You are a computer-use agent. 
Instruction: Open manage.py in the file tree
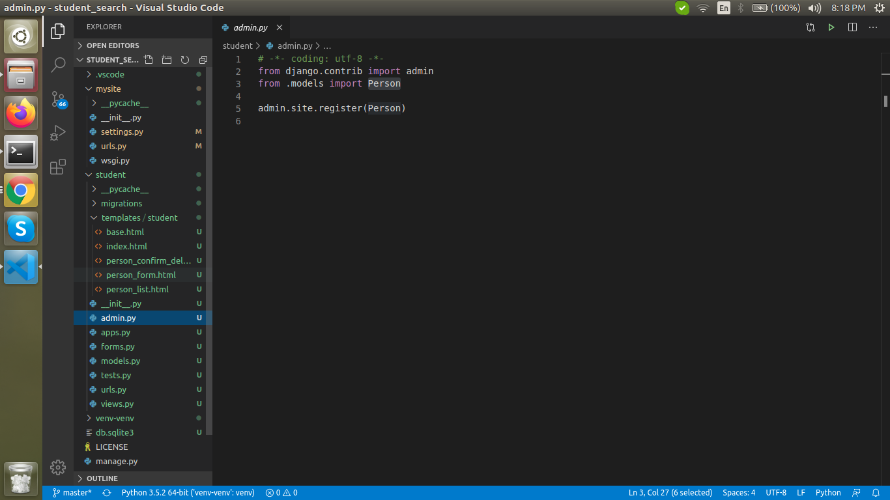coord(143,461)
